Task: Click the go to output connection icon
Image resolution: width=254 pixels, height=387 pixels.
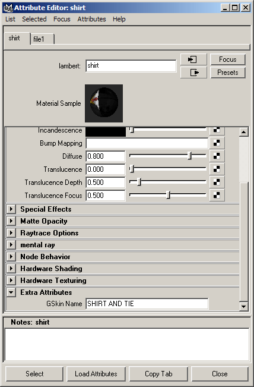Action: coord(193,73)
